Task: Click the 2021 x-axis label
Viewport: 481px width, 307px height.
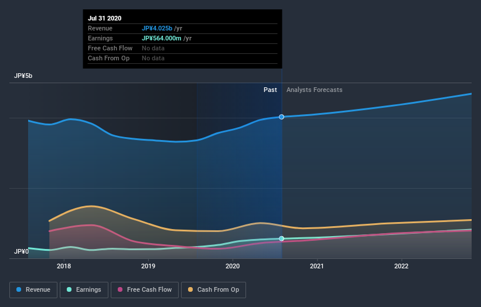Action: pyautogui.click(x=317, y=266)
